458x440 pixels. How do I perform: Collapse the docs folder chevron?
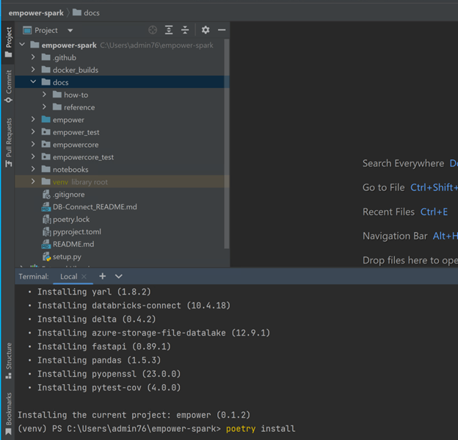click(33, 82)
